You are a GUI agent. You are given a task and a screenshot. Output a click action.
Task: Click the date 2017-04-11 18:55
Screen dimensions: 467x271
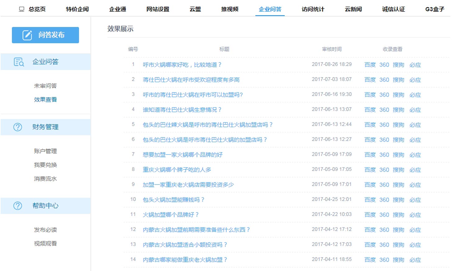[332, 259]
